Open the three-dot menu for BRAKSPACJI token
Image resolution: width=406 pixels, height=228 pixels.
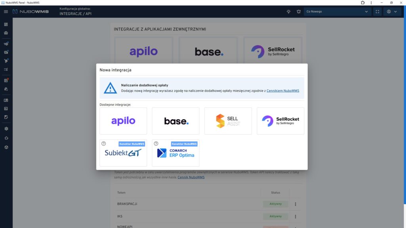coord(295,204)
